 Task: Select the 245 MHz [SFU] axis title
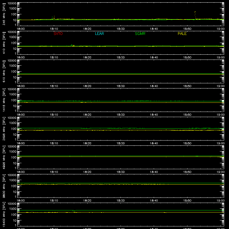click(4, 14)
